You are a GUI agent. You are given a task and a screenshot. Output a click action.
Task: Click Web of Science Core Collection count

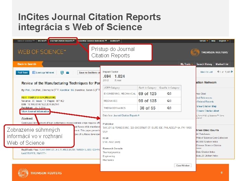click(x=212, y=138)
